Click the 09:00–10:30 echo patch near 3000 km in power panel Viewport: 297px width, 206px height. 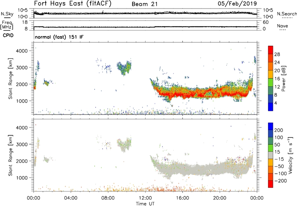(124, 68)
